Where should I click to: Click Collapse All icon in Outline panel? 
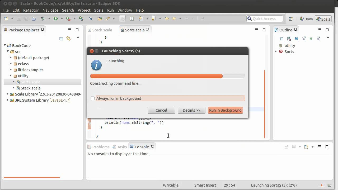click(x=281, y=39)
